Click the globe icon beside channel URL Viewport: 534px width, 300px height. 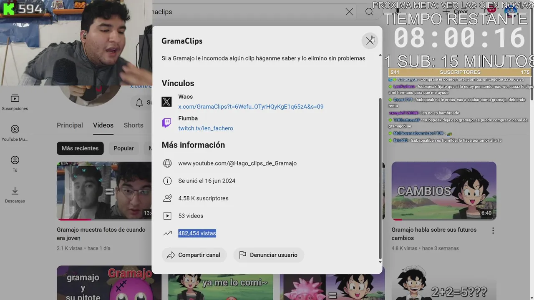[167, 163]
